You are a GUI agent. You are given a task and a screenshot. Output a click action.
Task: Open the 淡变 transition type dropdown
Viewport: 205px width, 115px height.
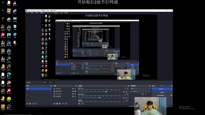[140, 89]
